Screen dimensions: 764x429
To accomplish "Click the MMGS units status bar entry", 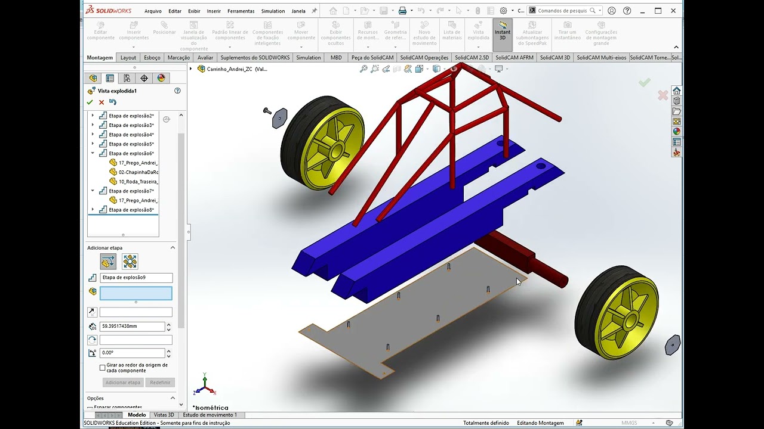I will 629,423.
